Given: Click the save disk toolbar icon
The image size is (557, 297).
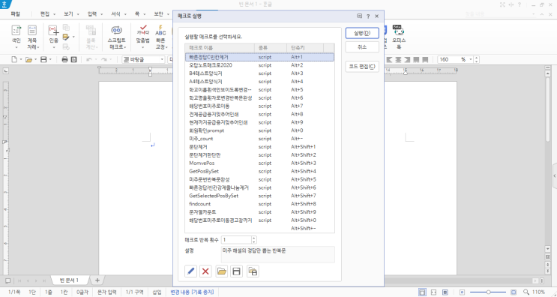Looking at the screenshot, I should tap(43, 60).
